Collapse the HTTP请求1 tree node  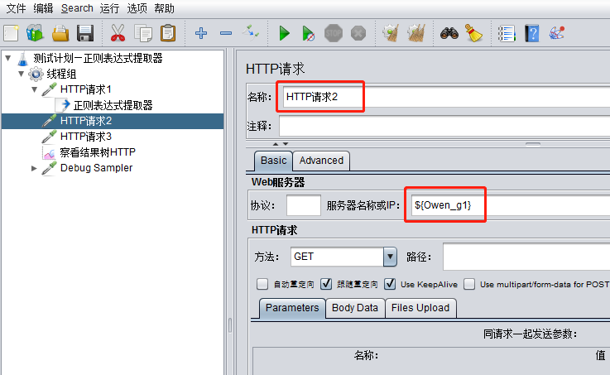point(35,89)
